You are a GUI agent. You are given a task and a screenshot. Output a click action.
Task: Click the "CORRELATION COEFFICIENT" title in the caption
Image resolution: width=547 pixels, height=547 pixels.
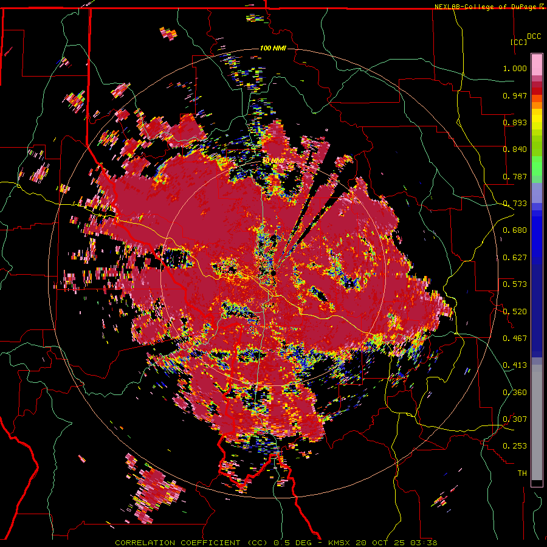(x=177, y=543)
